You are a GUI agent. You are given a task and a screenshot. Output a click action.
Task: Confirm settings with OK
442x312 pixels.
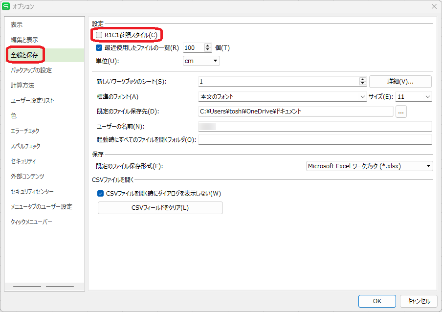click(x=377, y=301)
